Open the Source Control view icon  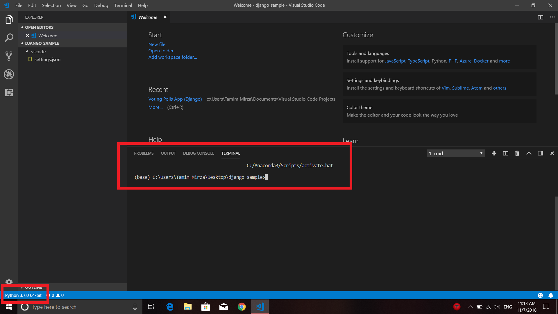[9, 56]
